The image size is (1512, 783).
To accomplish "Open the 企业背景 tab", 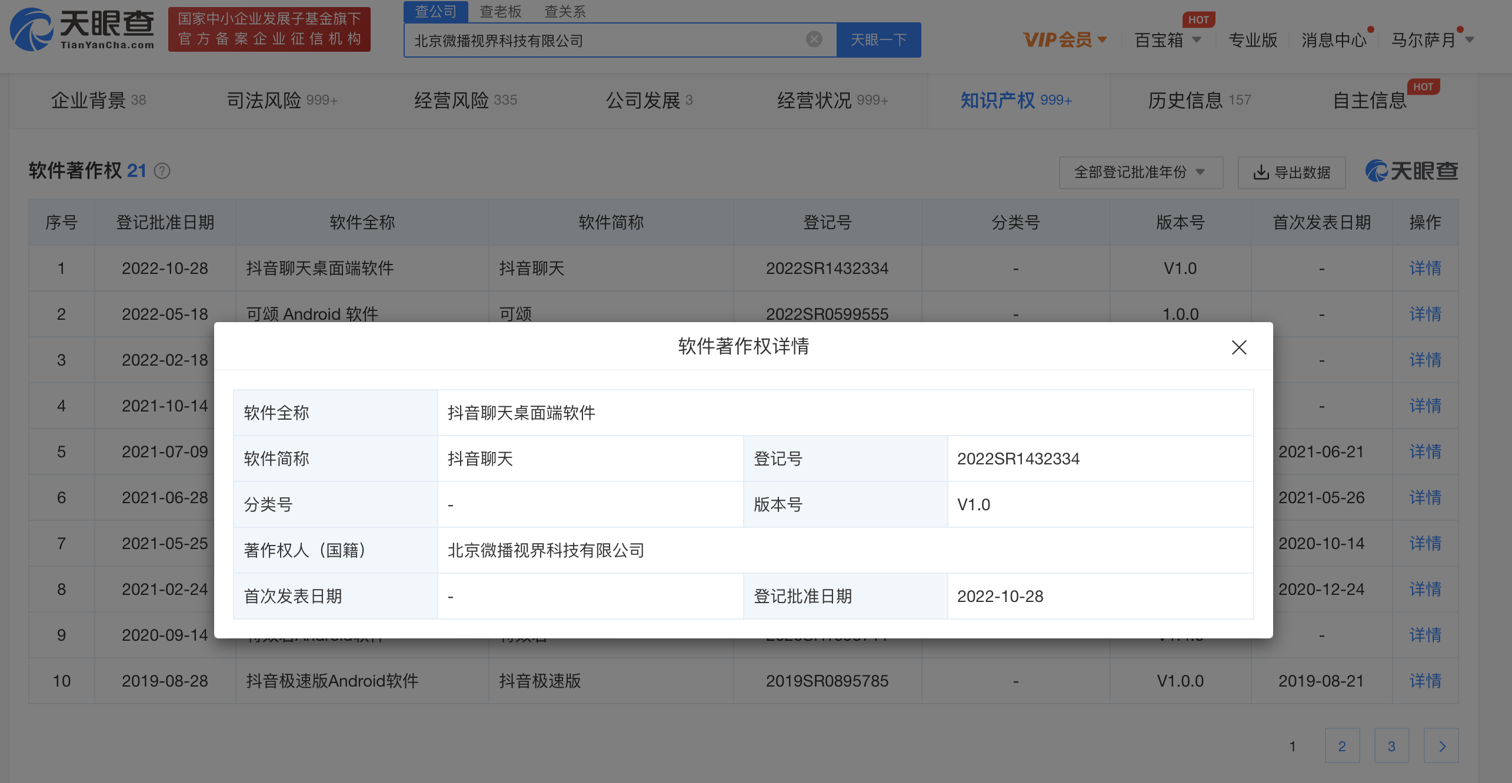I will pos(98,101).
